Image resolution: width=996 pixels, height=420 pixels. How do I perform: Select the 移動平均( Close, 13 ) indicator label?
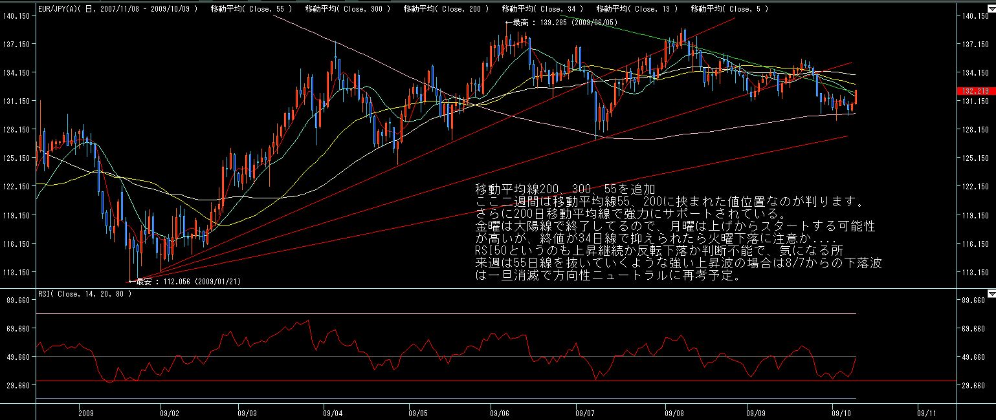pyautogui.click(x=637, y=9)
